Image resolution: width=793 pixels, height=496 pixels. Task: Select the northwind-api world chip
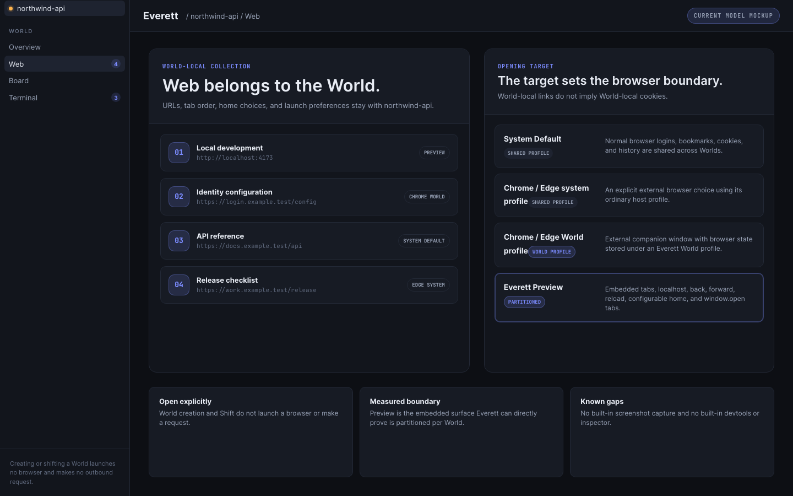click(x=64, y=8)
